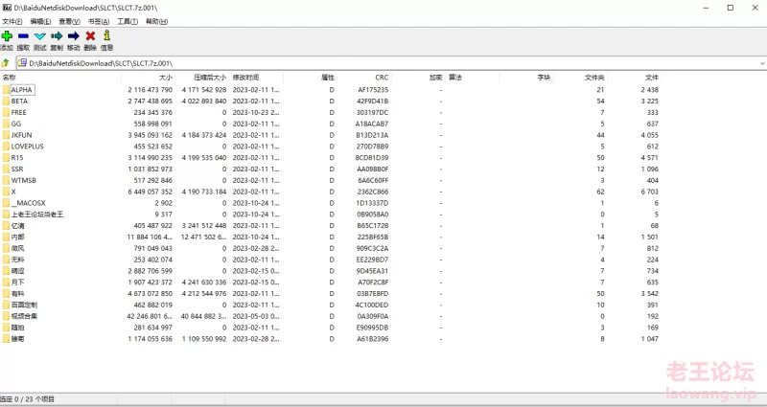
Task: Open the 书签(A) bookmarks menu
Action: 99,20
